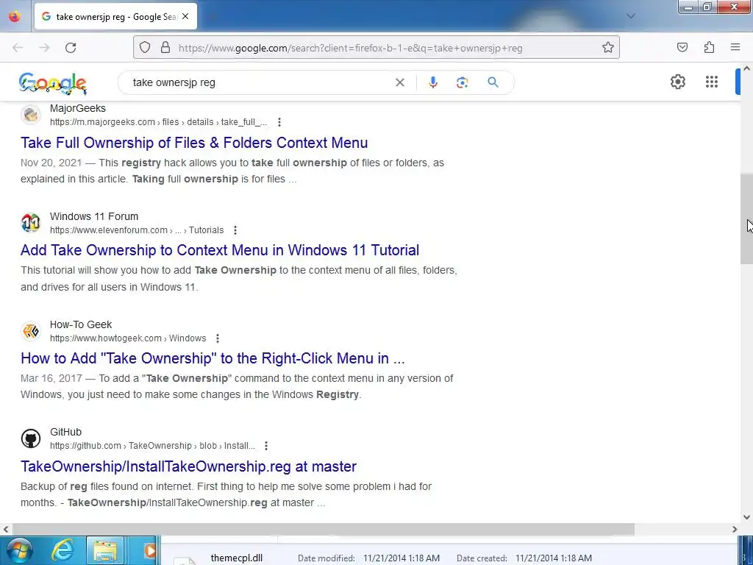Go to Google homepage via logo
753x565 pixels.
pos(53,83)
